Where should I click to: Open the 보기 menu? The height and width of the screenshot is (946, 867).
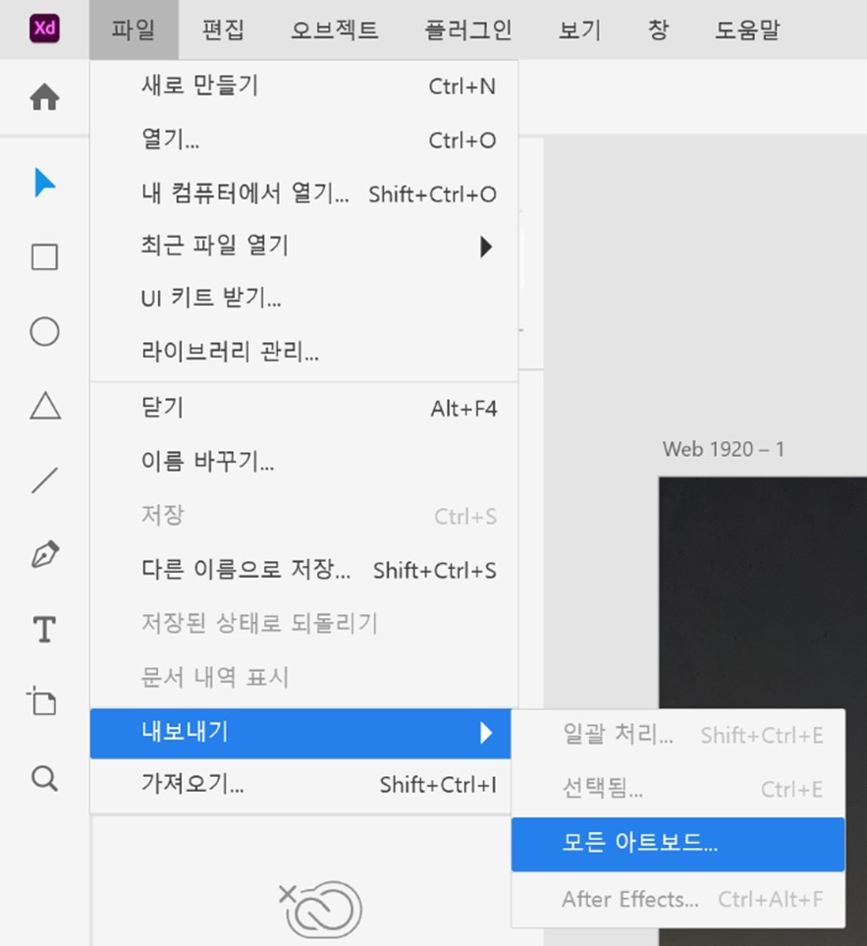click(x=580, y=29)
